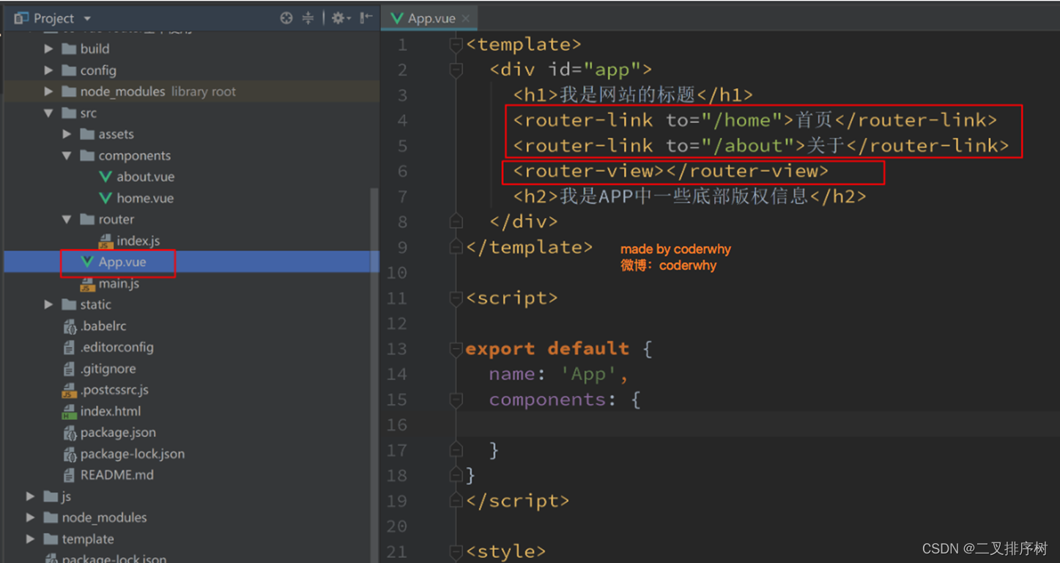Expand the bottom node_modules folder
This screenshot has height=563, width=1060.
(x=30, y=518)
